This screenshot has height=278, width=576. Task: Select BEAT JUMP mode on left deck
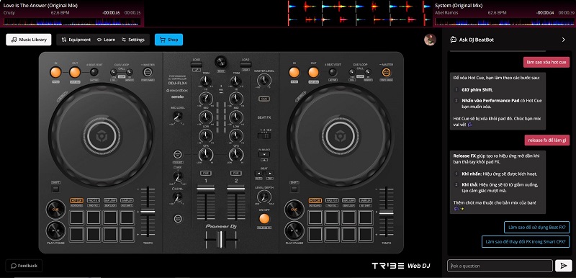coord(110,200)
